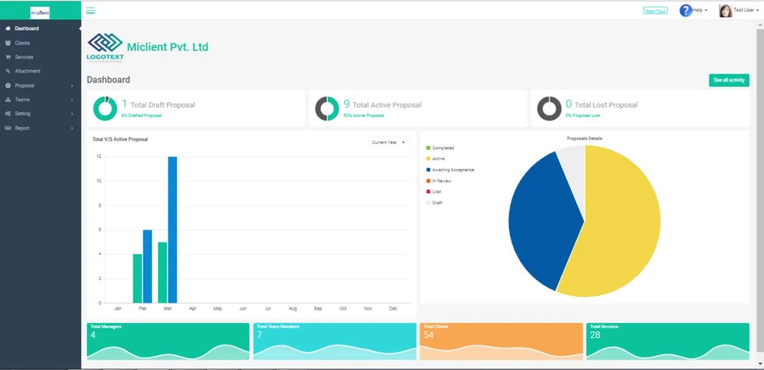Viewport: 764px width, 370px height.
Task: Click the Miclient company logo image
Action: 105,46
